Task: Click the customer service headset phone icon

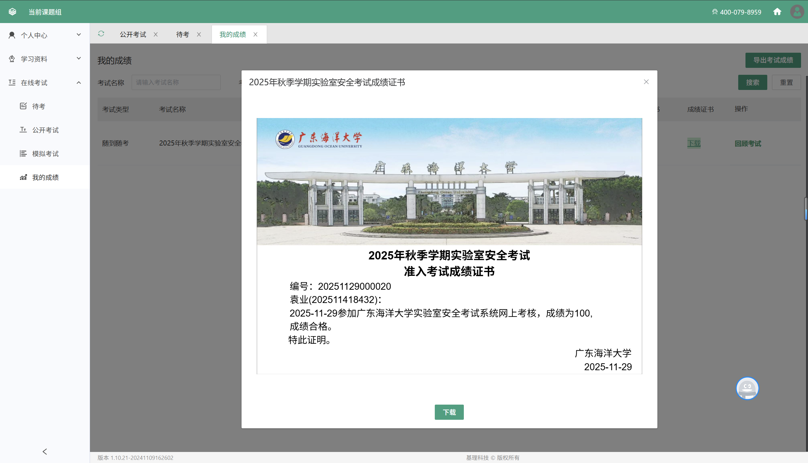Action: coord(715,12)
